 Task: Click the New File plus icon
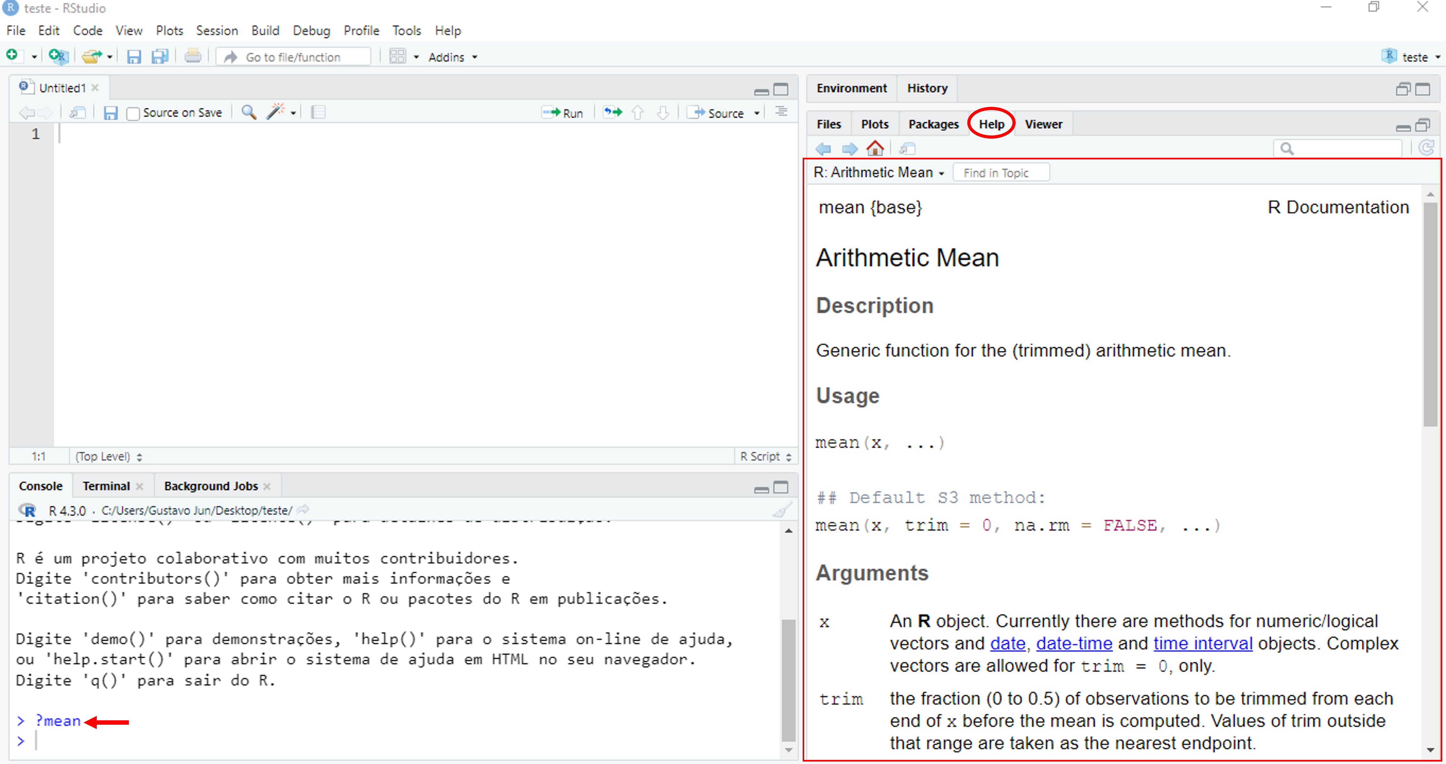tap(12, 56)
